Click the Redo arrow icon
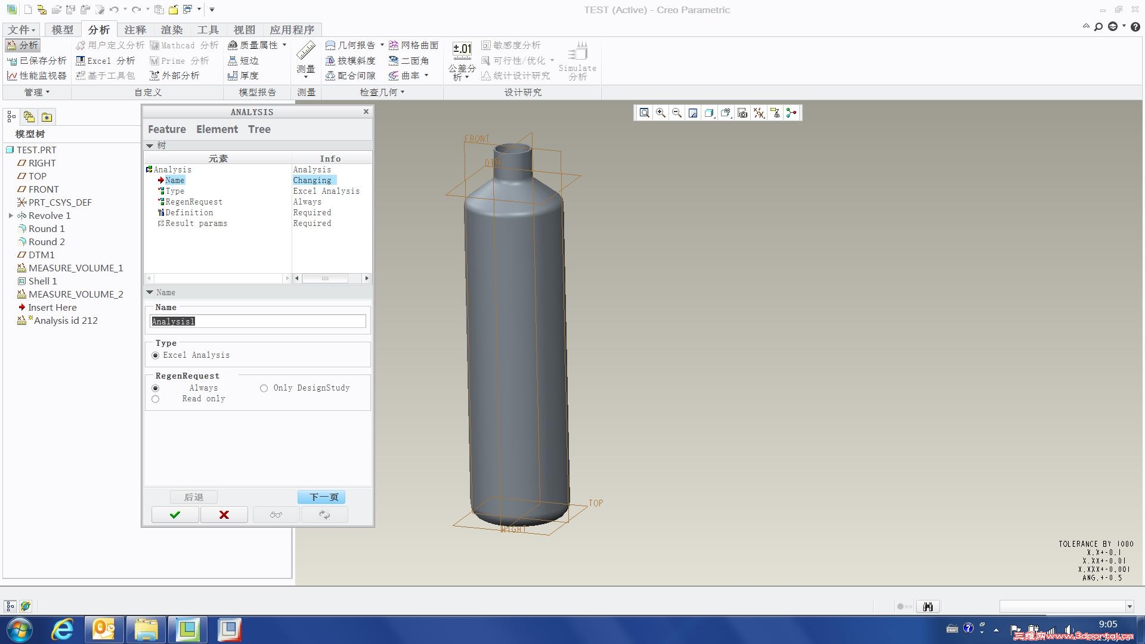Viewport: 1145px width, 644px height. (137, 10)
